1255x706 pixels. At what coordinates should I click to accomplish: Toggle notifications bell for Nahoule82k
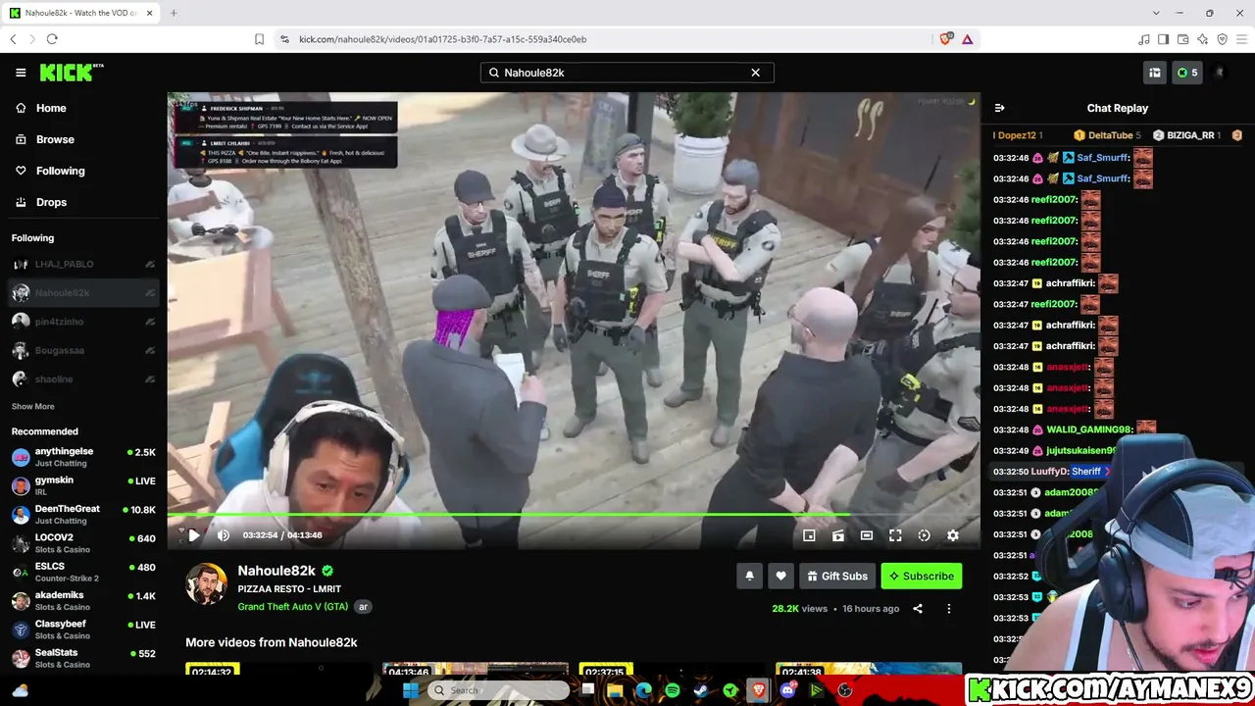[x=750, y=577]
